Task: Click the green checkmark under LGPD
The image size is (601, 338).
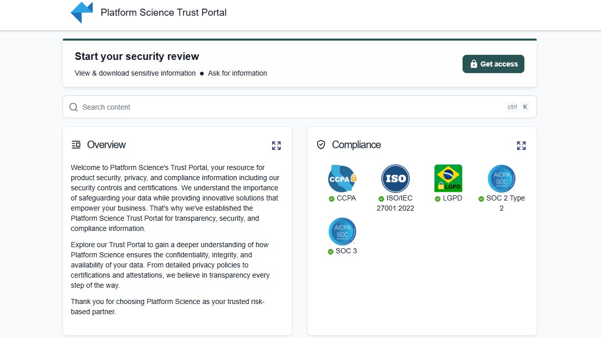Action: tap(438, 198)
